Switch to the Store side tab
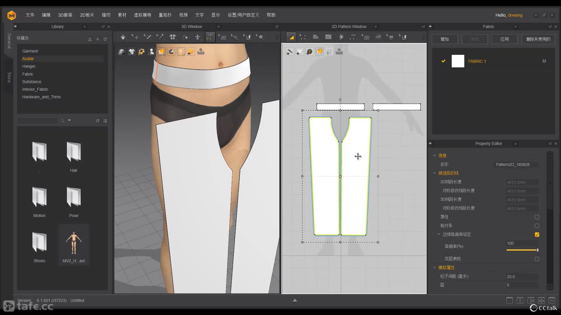The width and height of the screenshot is (561, 315). [9, 77]
